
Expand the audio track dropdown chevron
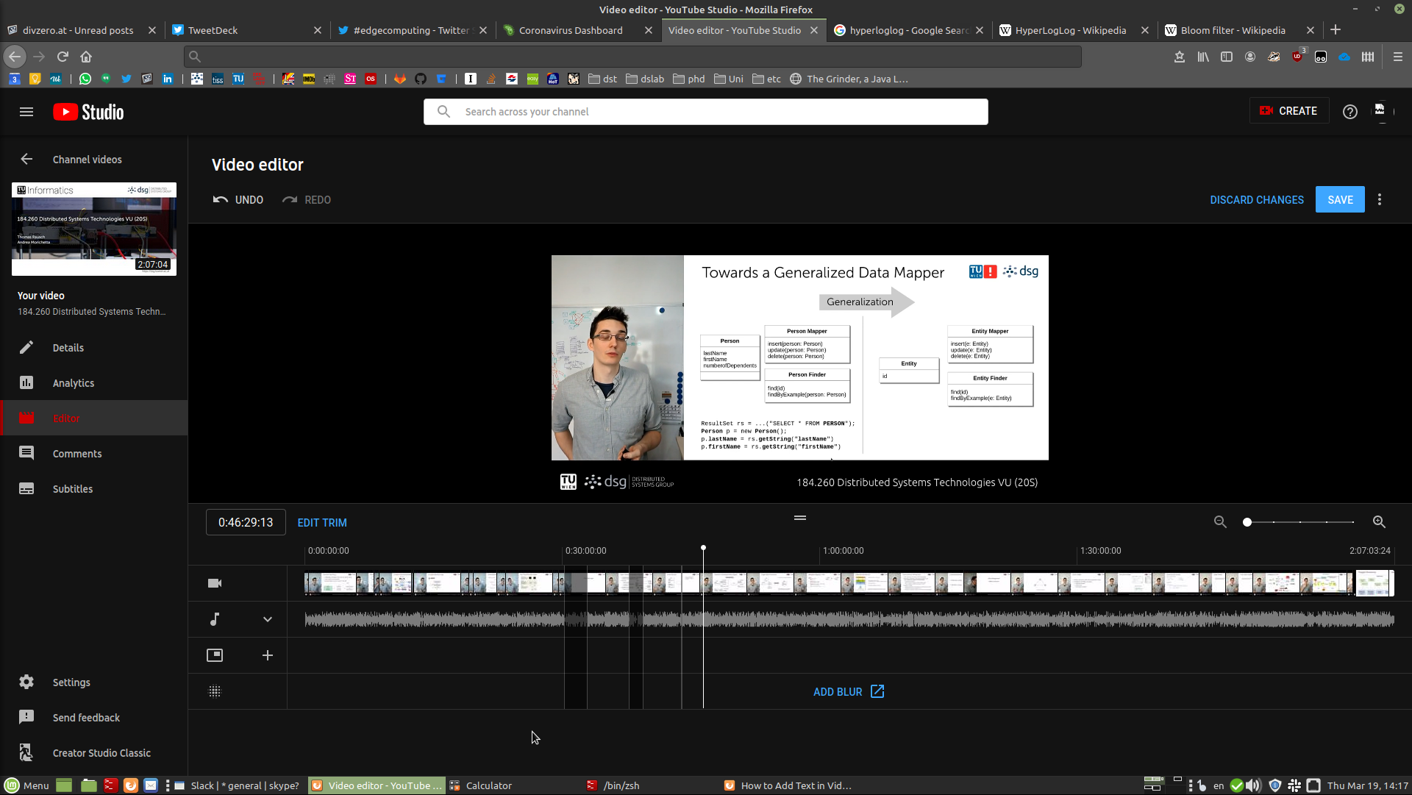coord(268,618)
